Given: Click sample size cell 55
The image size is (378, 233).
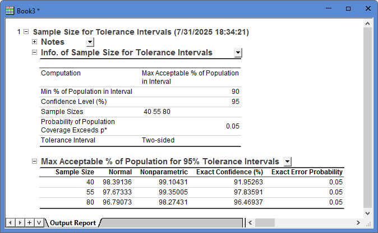Looking at the screenshot, I should pyautogui.click(x=90, y=192).
